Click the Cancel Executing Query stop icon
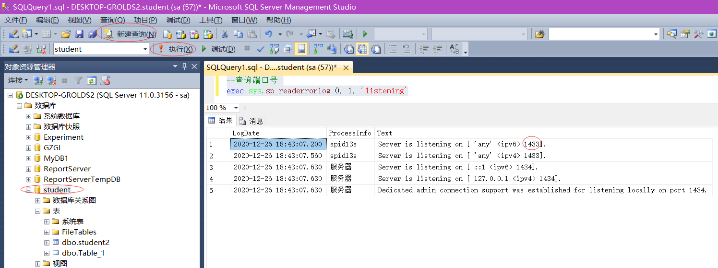The image size is (718, 268). pos(247,48)
